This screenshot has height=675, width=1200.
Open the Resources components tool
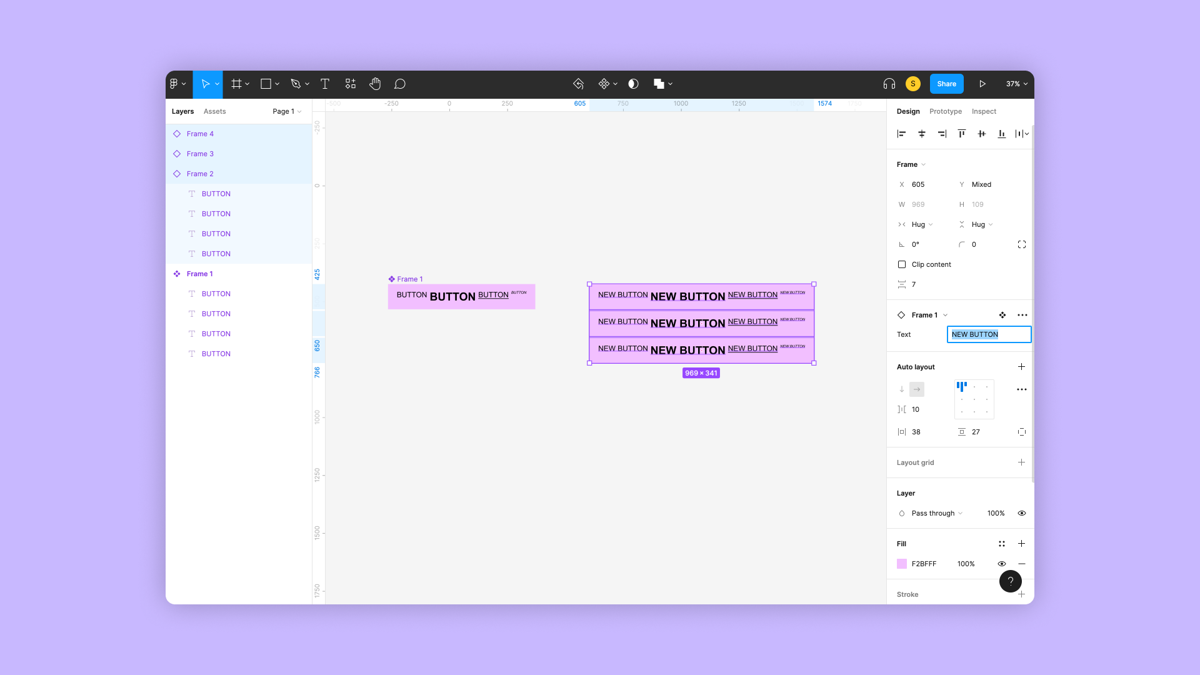coord(351,84)
